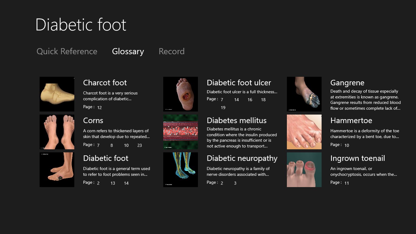
Task: Open the Diabetic neuropathy legs thumbnail
Action: click(181, 170)
